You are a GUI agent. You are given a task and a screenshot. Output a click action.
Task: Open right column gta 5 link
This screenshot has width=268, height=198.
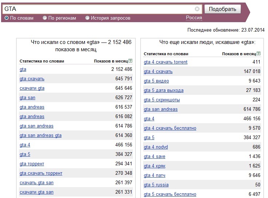click(x=149, y=138)
